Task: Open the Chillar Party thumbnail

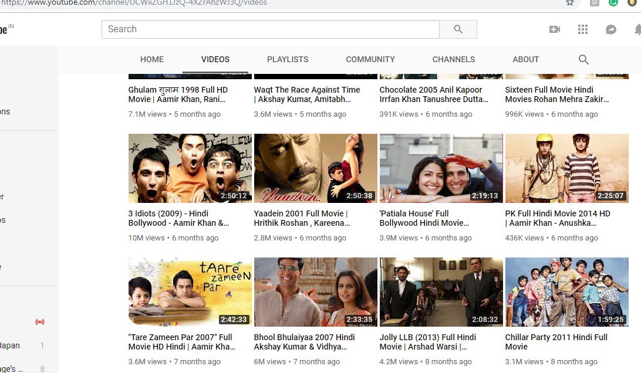Action: (x=566, y=292)
